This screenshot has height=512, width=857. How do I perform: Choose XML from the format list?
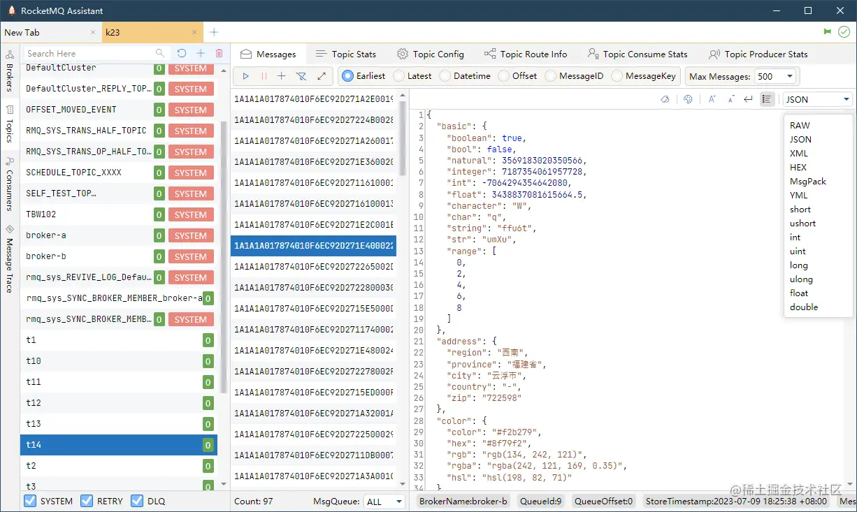tap(819, 154)
